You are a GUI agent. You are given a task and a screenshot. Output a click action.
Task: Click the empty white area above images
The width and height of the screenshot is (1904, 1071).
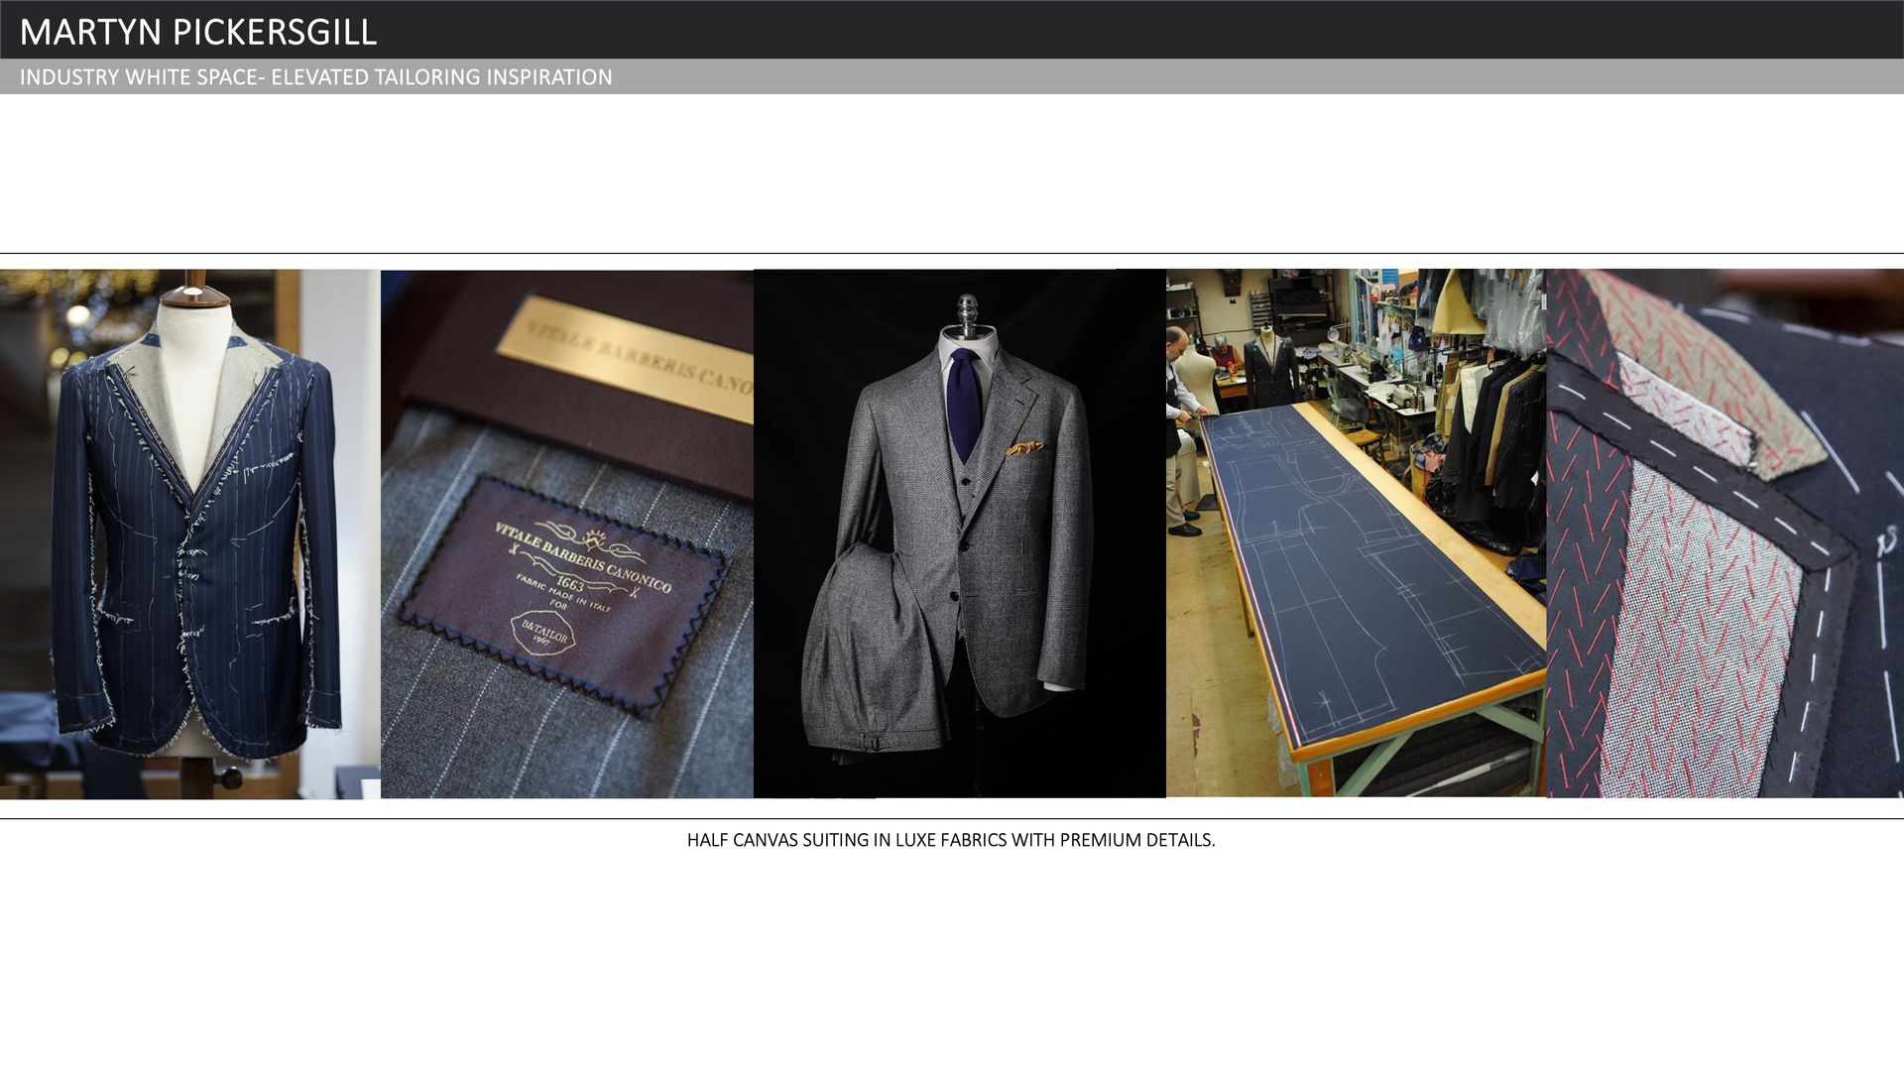(x=952, y=174)
